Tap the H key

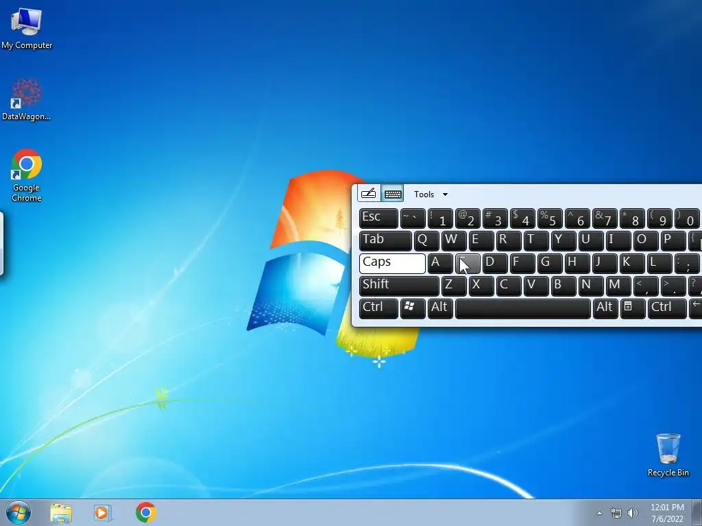[x=577, y=264]
